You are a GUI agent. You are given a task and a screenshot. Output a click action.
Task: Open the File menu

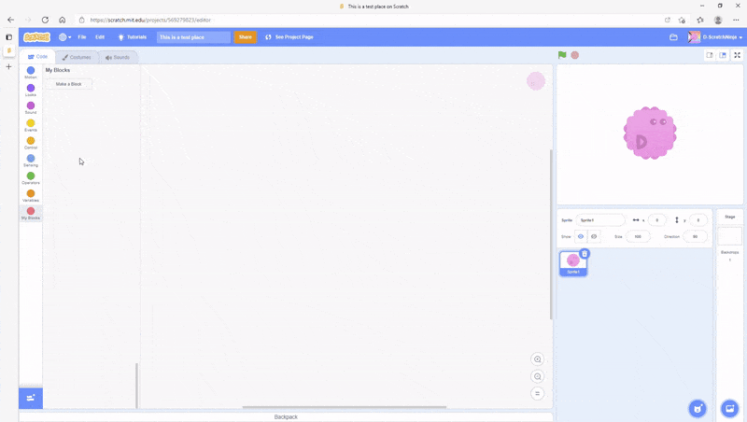[x=82, y=37]
